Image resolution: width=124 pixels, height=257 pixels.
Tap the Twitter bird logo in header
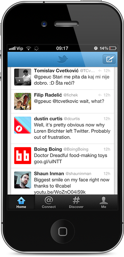63,59
